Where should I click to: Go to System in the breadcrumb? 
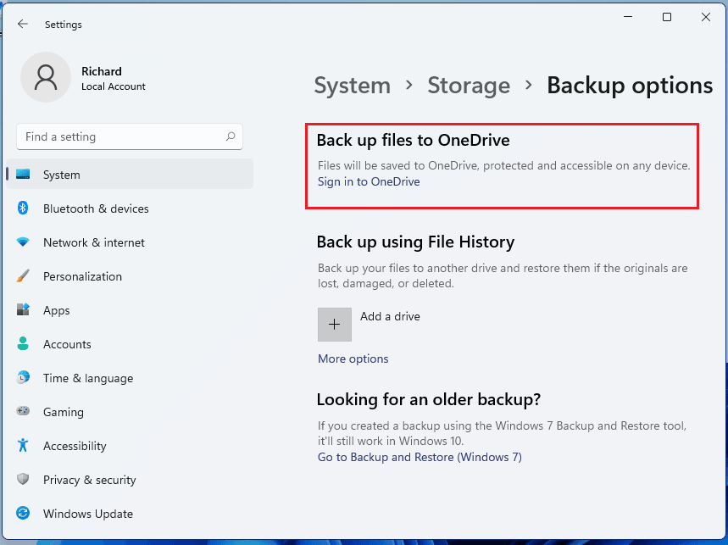point(352,86)
